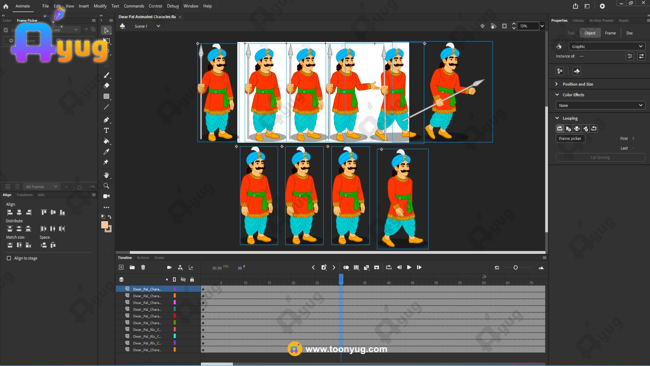The image size is (650, 366).
Task: Switch to the Library tab
Action: (x=578, y=21)
